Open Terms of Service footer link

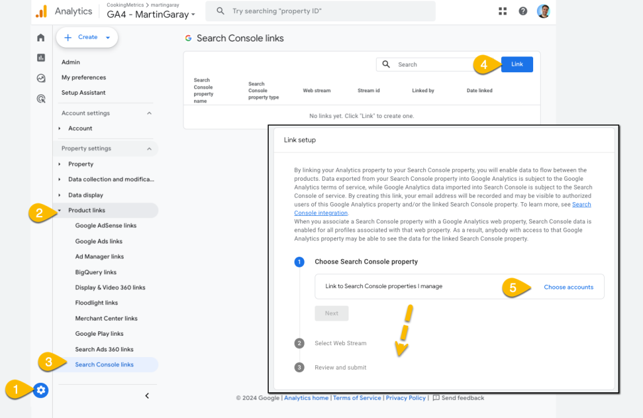[357, 398]
